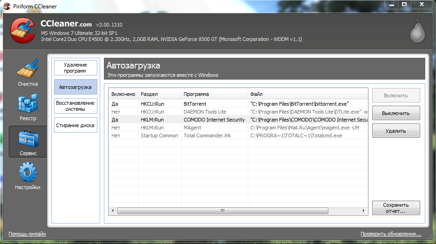Open the Реестр registry section

click(x=28, y=108)
